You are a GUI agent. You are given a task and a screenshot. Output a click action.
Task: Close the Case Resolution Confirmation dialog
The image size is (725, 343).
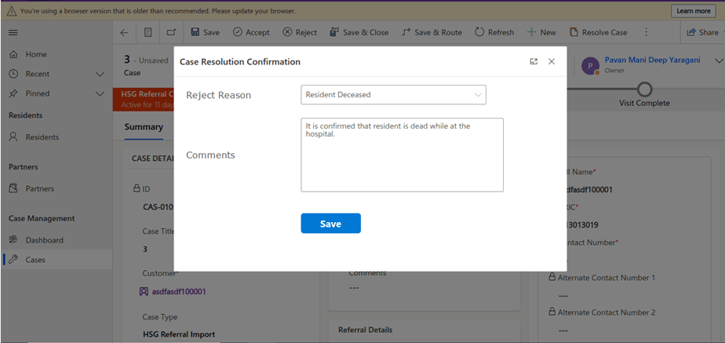click(x=552, y=61)
